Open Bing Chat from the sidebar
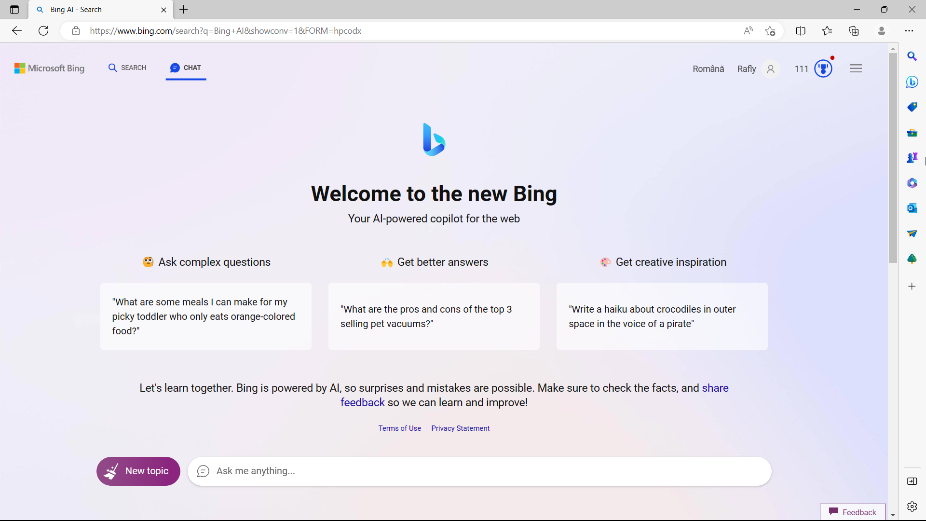The image size is (926, 521). pos(912,82)
